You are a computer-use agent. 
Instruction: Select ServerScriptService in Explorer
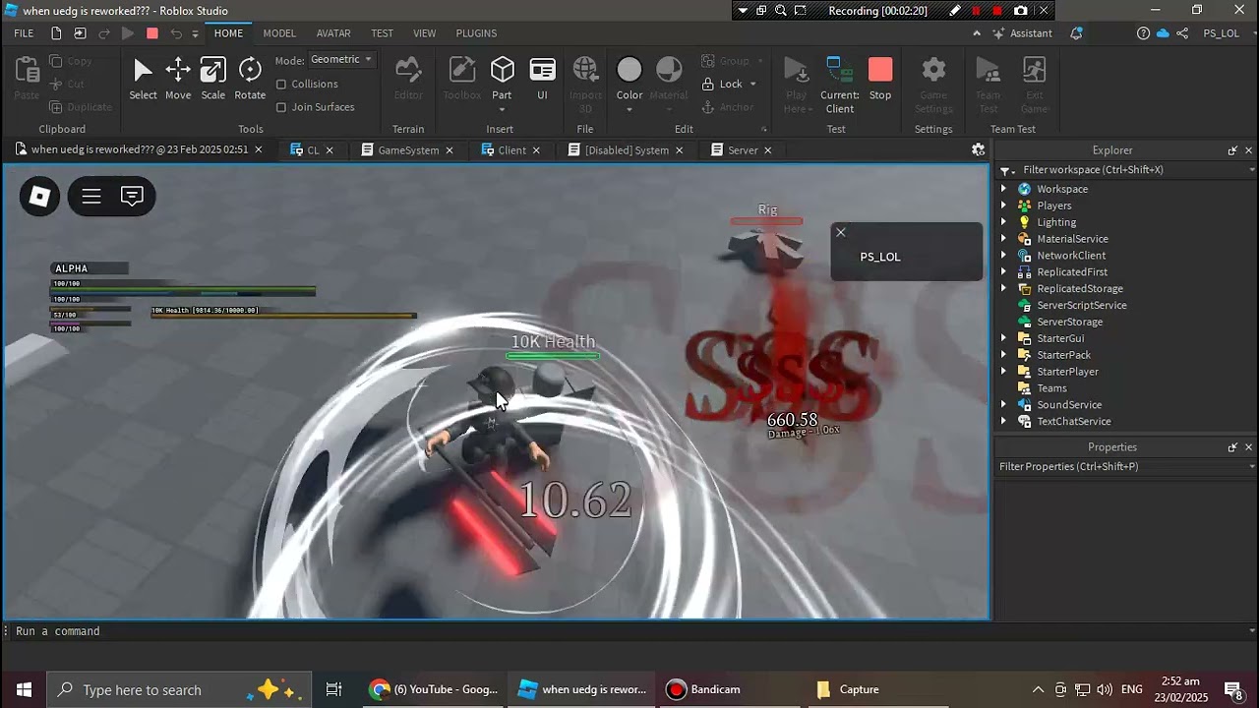coord(1081,305)
